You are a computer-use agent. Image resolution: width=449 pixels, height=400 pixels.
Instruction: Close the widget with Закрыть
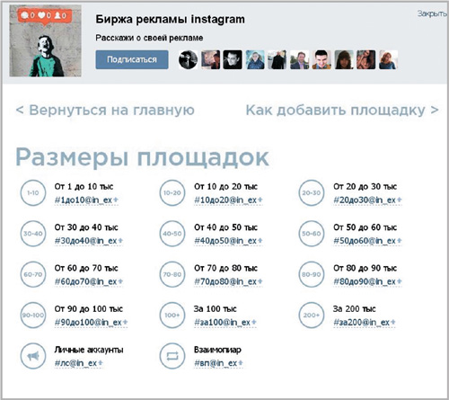click(x=432, y=13)
